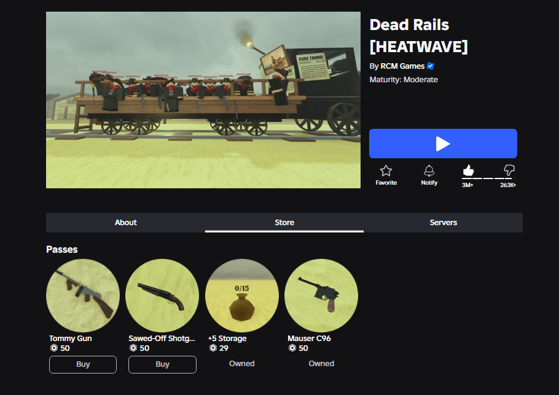Click the Mauser C96 pass name
The width and height of the screenshot is (559, 395).
tap(309, 339)
